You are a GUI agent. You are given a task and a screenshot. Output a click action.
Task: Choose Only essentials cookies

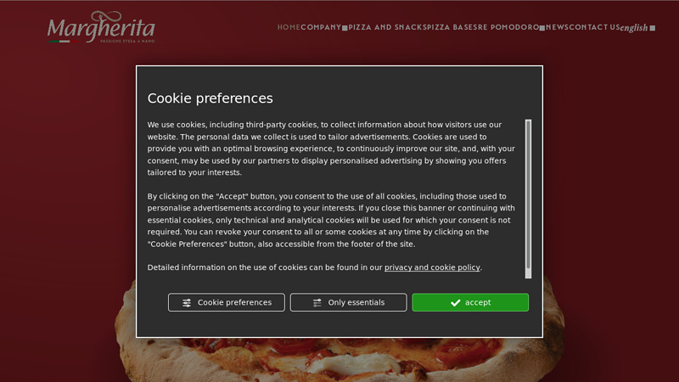(x=348, y=302)
